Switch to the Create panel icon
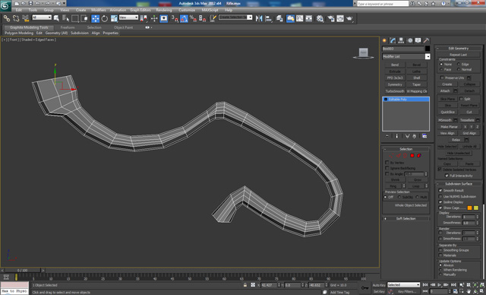Screen dimensions: 486x295 (x=384, y=40)
